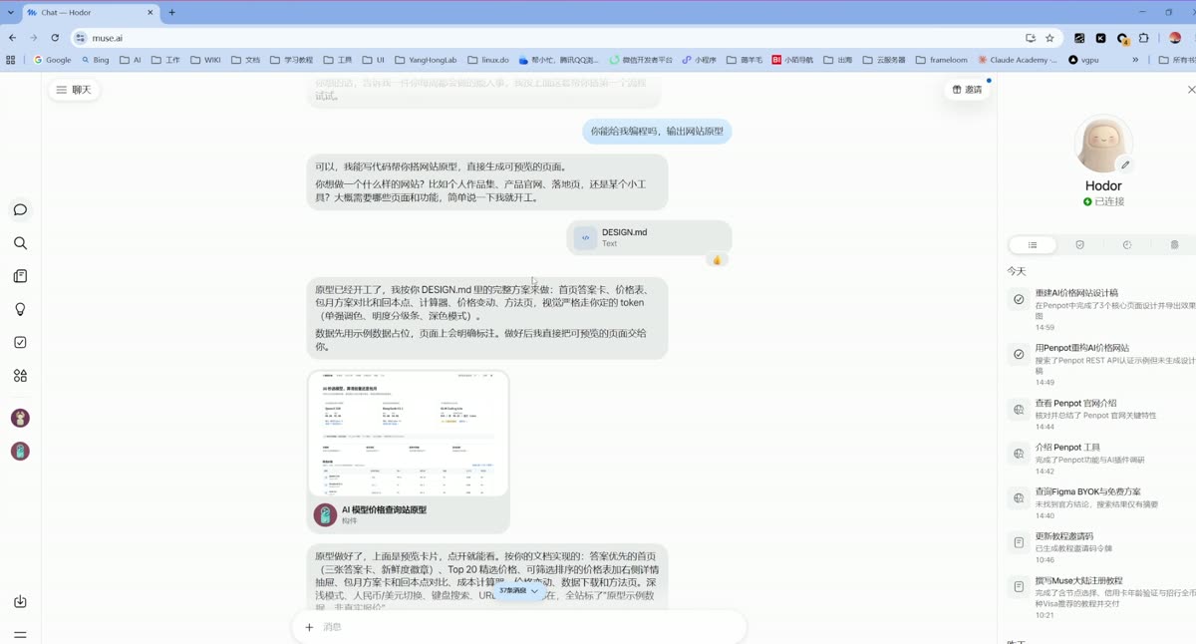Switch to the clock tab in Hodor panel
Screen dimensions: 1196x644
click(1127, 244)
